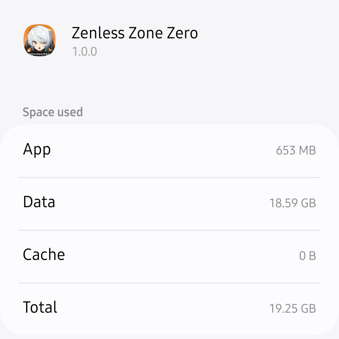Select the 19.25 GB total value

coord(292,309)
